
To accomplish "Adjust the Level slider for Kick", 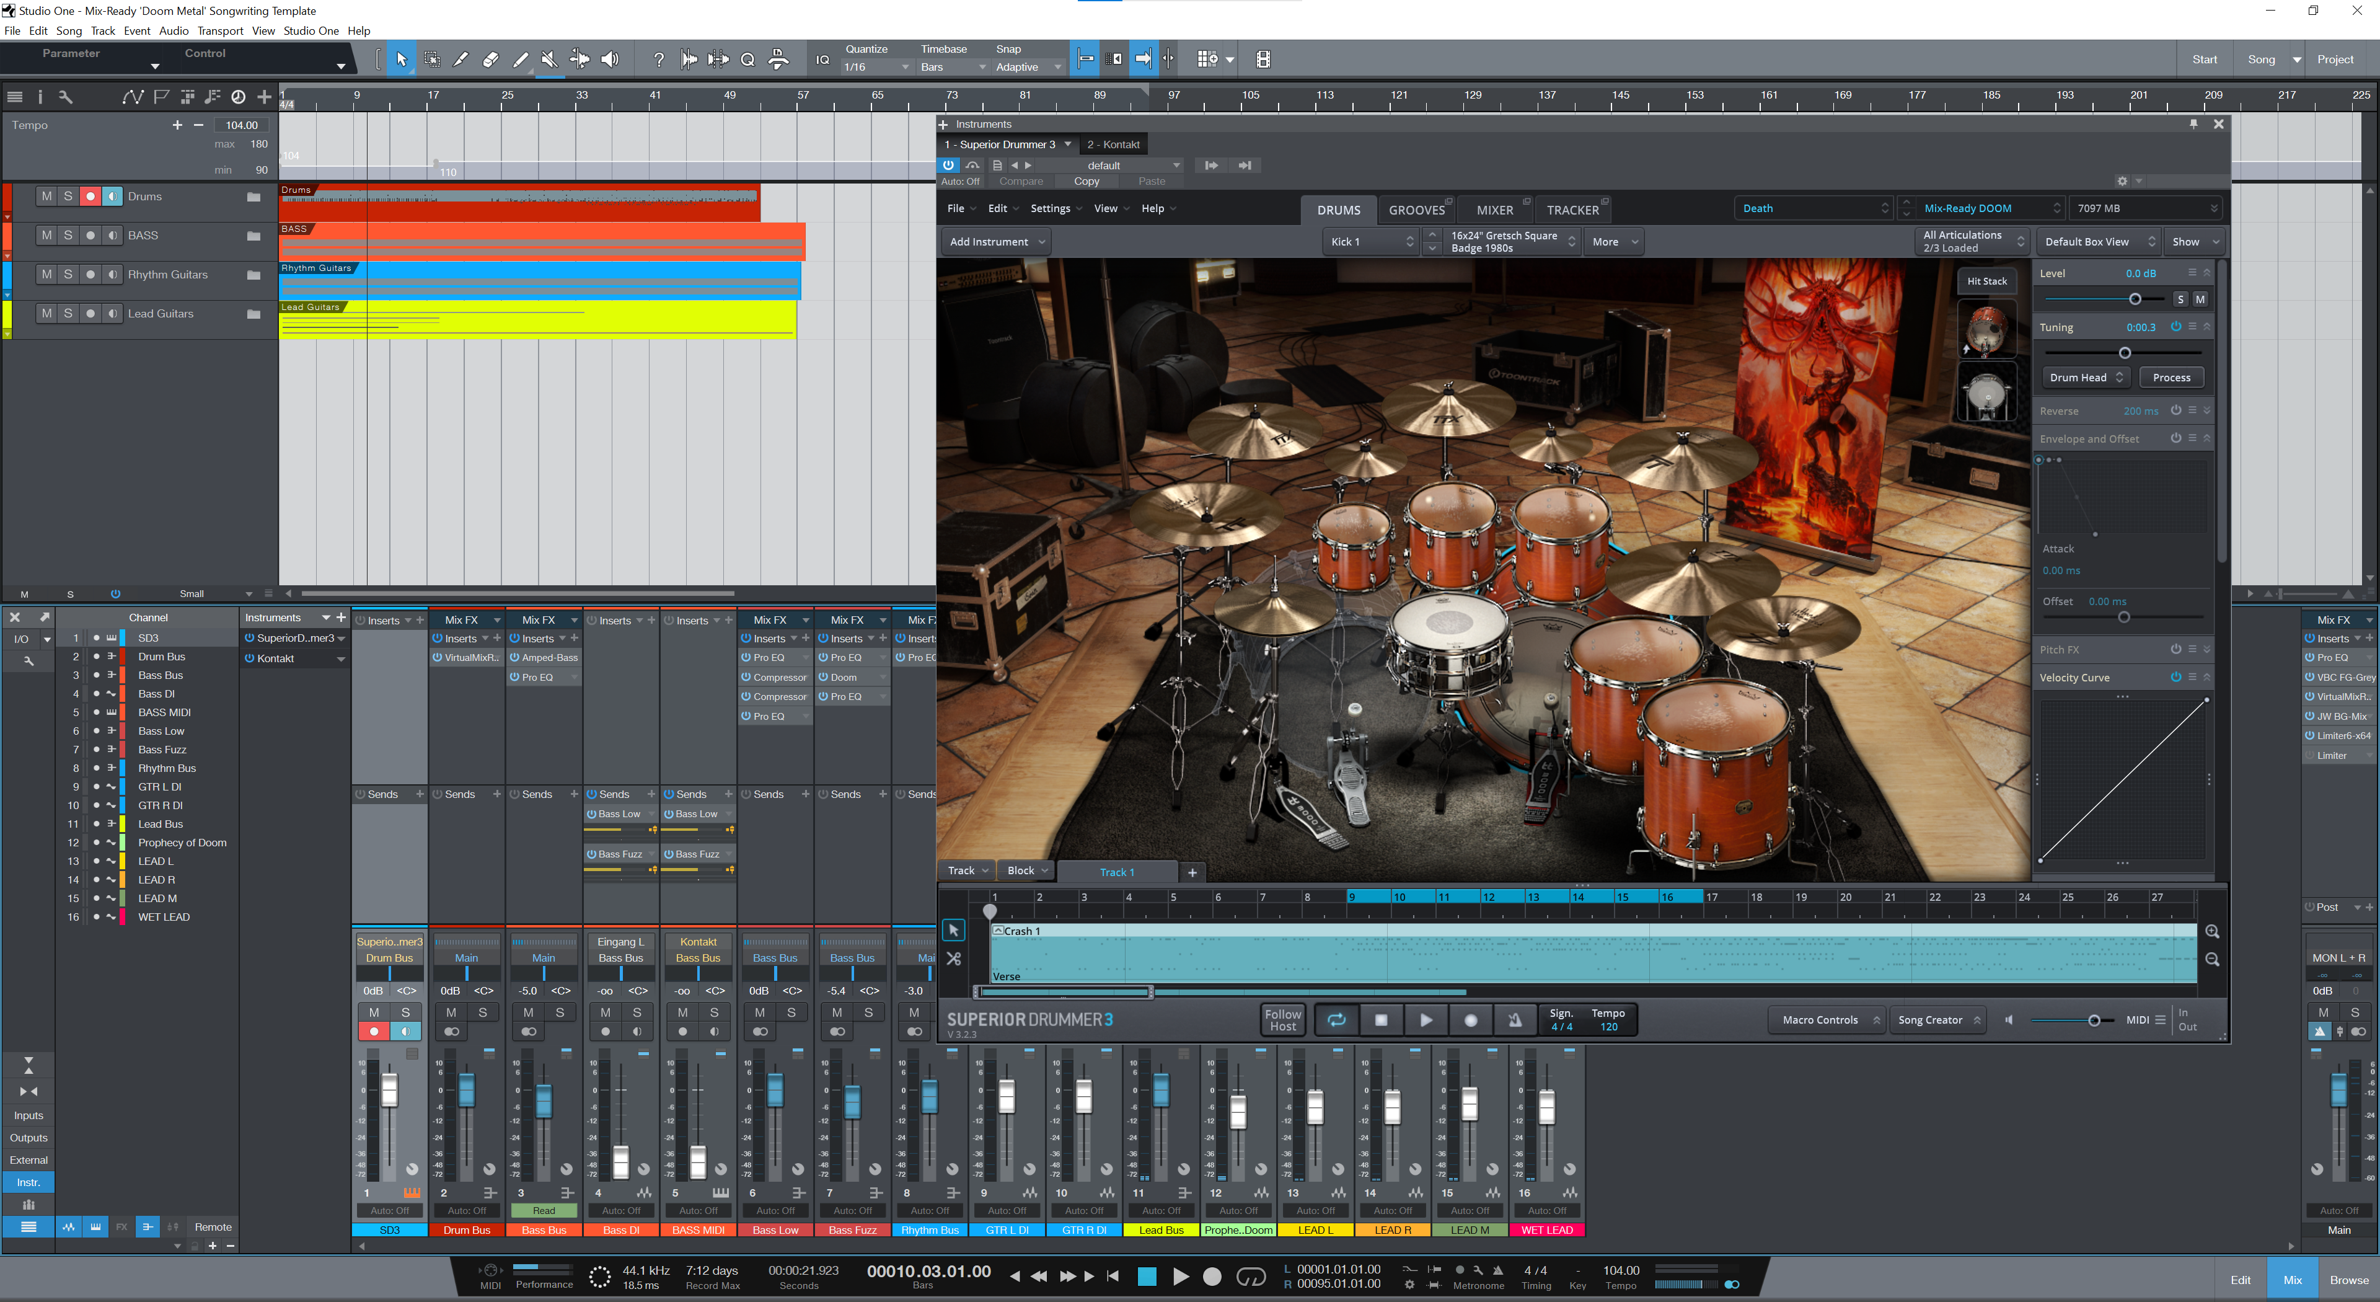I will [x=2134, y=298].
